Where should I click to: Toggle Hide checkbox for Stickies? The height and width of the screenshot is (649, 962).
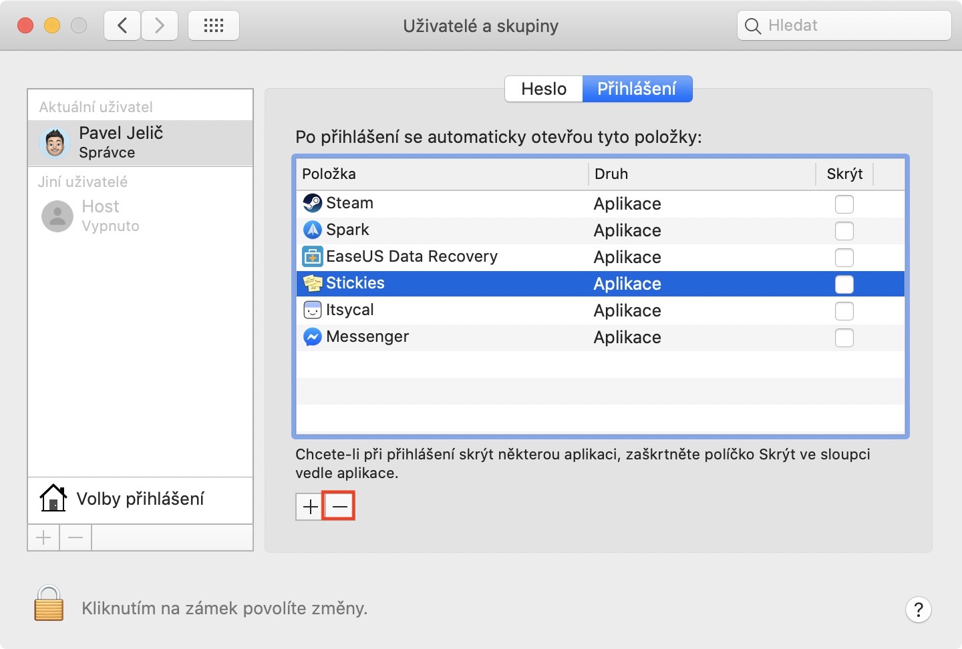coord(844,284)
